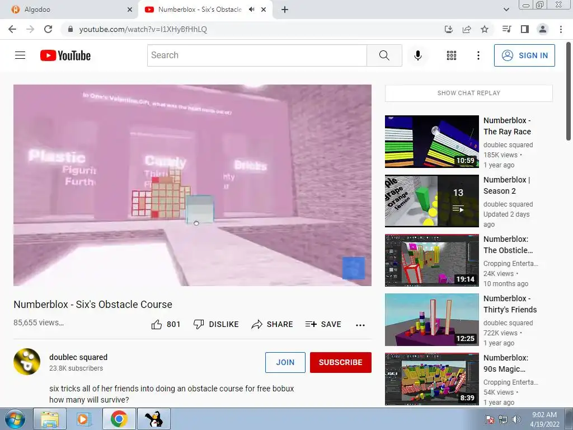Click the YouTube logo
Screen dimensions: 573x430
65,55
